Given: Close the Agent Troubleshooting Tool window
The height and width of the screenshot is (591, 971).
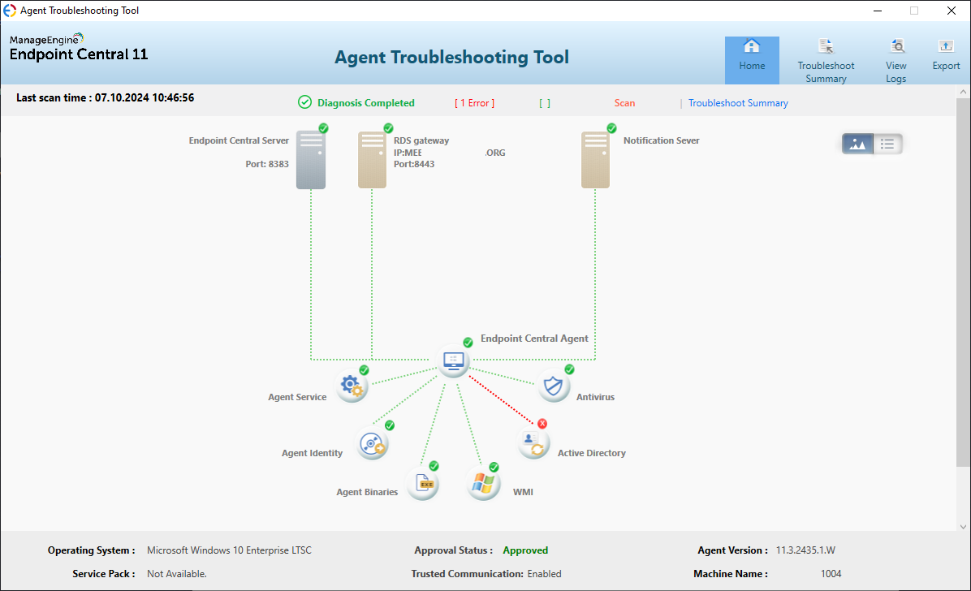Looking at the screenshot, I should (952, 11).
